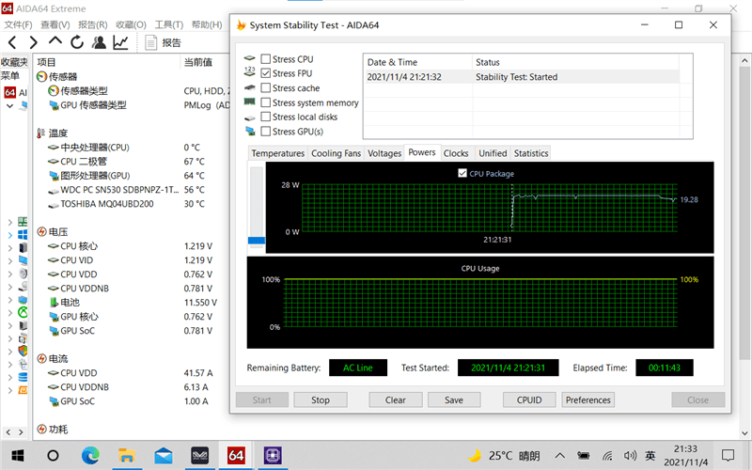Click the Clear button
Viewport: 752px width, 470px height.
coord(396,400)
